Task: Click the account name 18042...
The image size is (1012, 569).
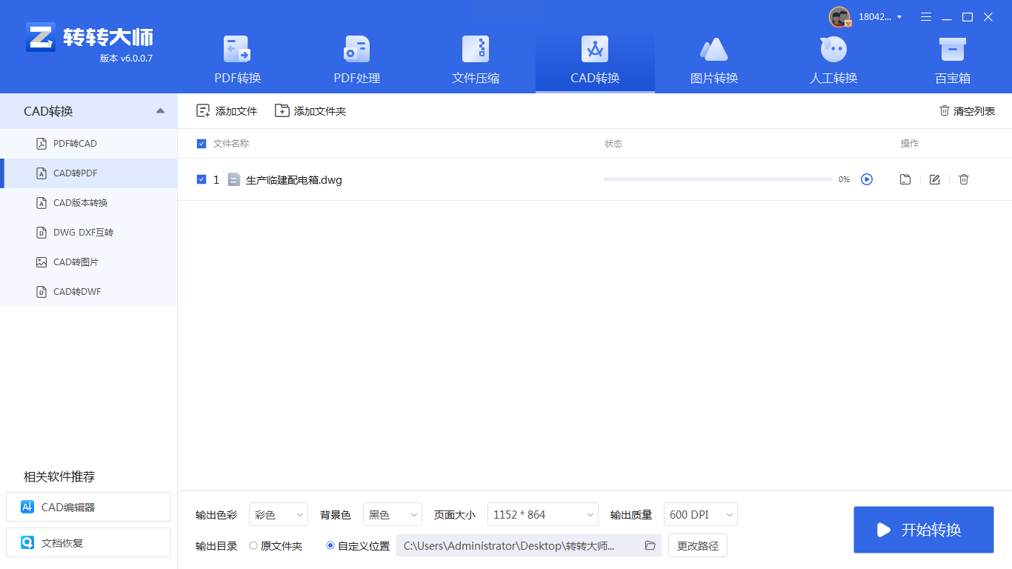Action: (x=875, y=17)
